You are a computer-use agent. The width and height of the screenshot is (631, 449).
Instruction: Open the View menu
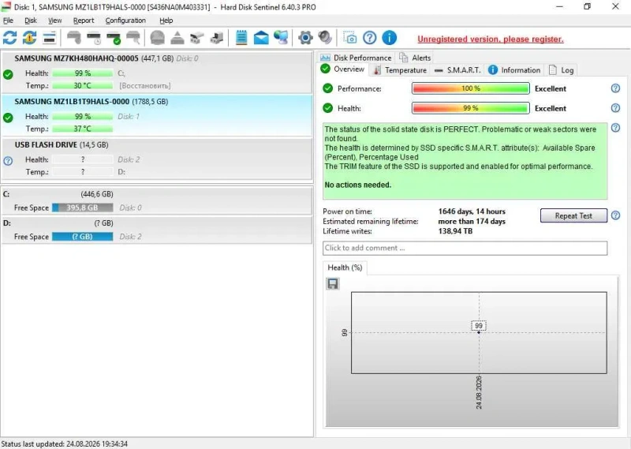click(54, 21)
